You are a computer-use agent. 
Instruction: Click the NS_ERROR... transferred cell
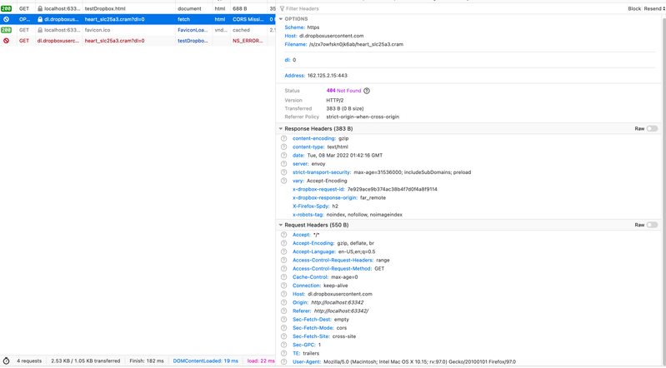click(x=248, y=41)
